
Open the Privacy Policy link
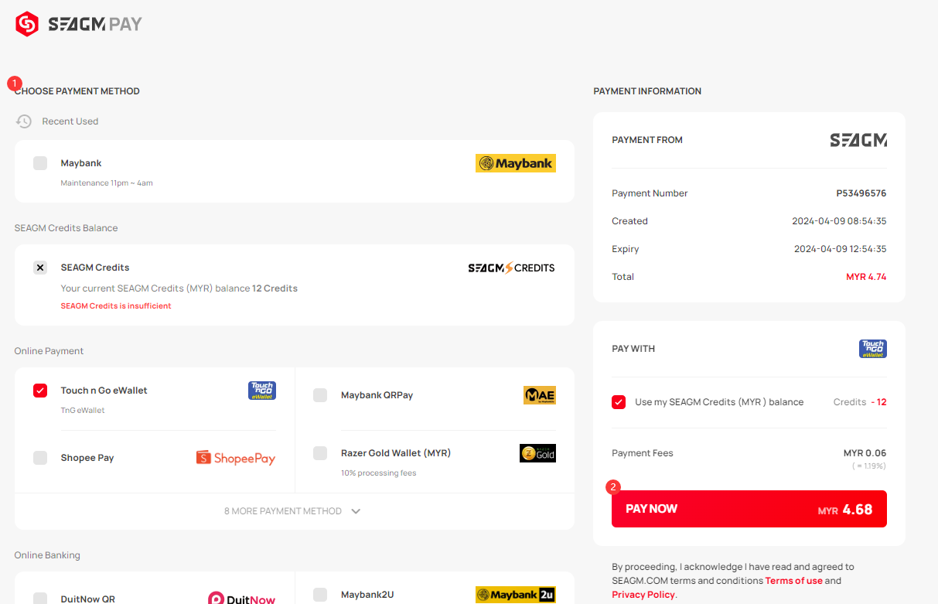tap(643, 595)
